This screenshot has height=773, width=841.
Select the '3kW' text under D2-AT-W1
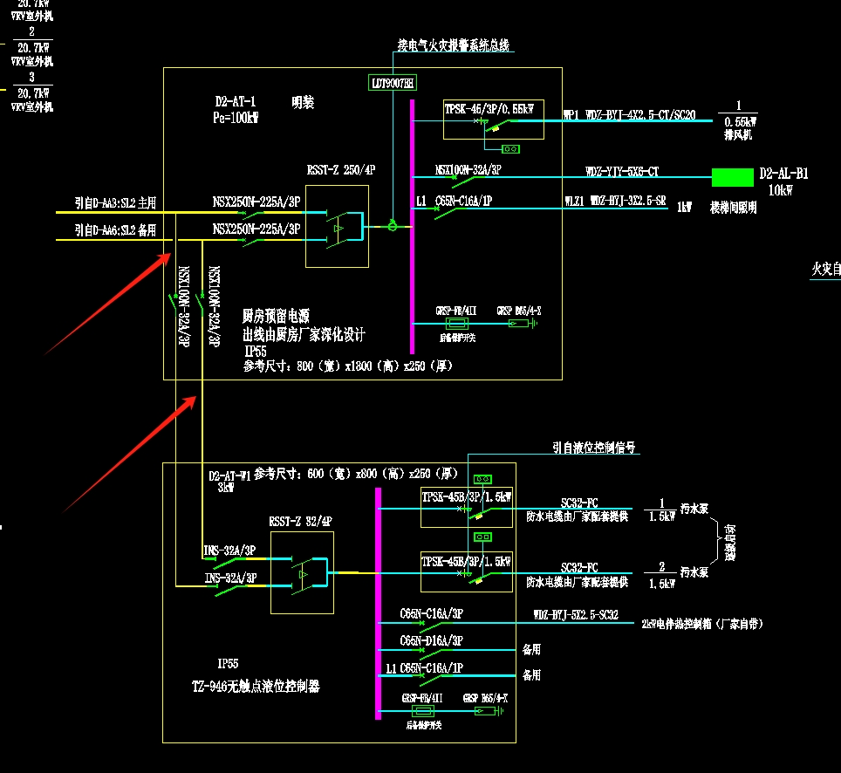[226, 487]
